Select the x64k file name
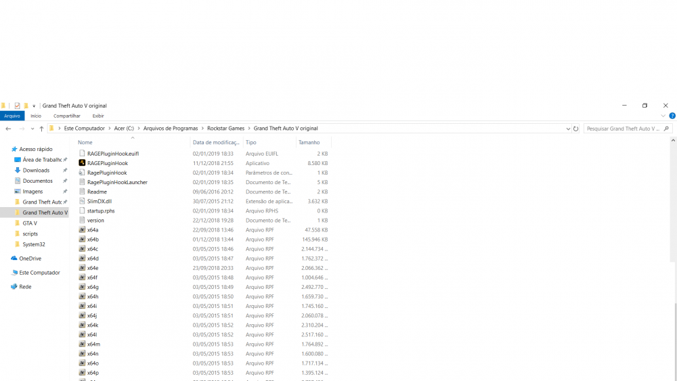The height and width of the screenshot is (381, 677). [x=93, y=325]
